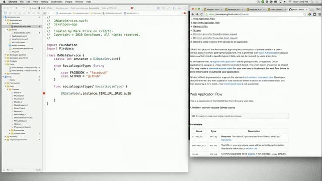The image size is (322, 181).
Task: Click the error marker in editor gutter
Action: click(x=44, y=93)
